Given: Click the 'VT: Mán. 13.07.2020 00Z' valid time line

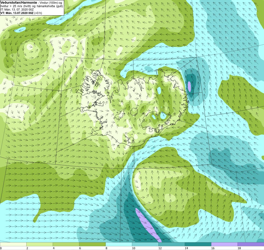Looking at the screenshot, I should tap(17, 13).
